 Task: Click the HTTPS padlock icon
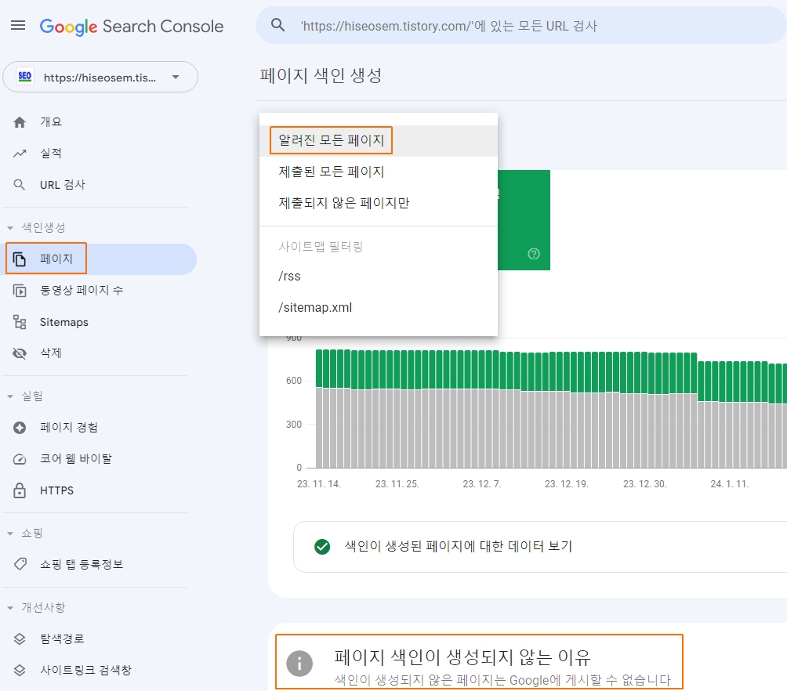tap(20, 490)
